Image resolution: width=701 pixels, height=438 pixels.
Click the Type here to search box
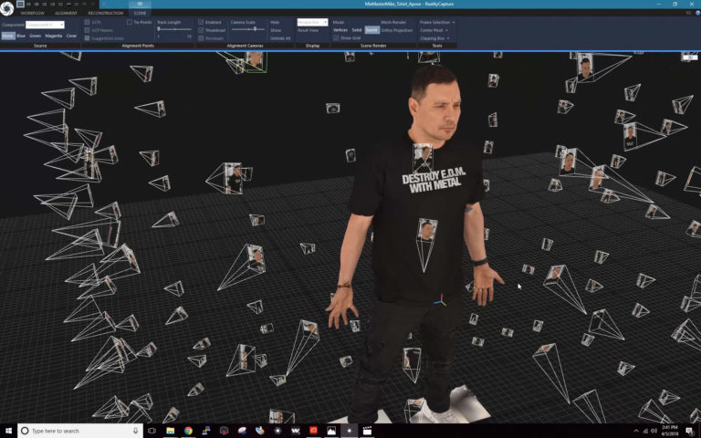(x=80, y=431)
